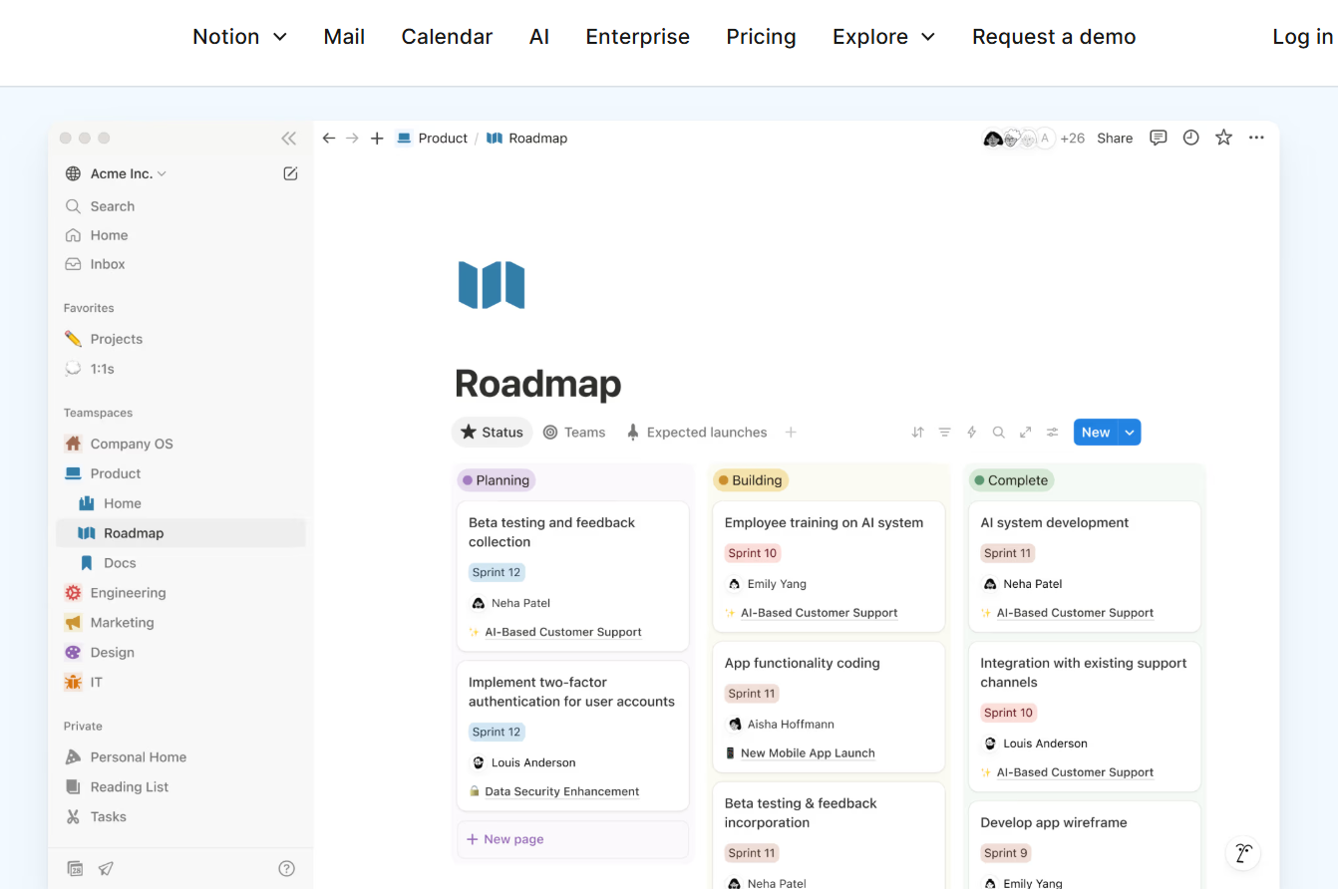Image resolution: width=1338 pixels, height=894 pixels.
Task: Click the collaborator avatars group
Action: tap(1018, 139)
